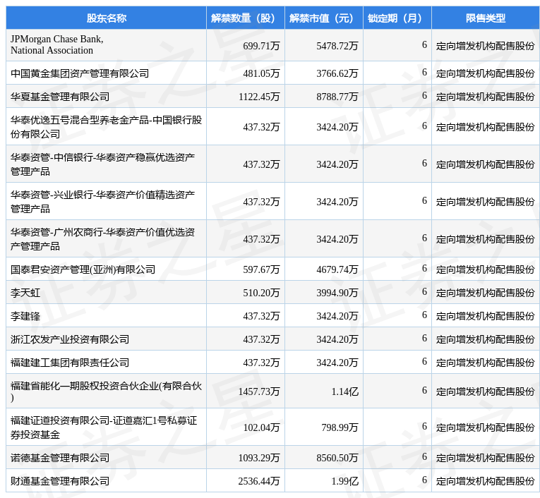Select the 李天虹 shareholder name
Screen dimensions: 540x498
25,293
